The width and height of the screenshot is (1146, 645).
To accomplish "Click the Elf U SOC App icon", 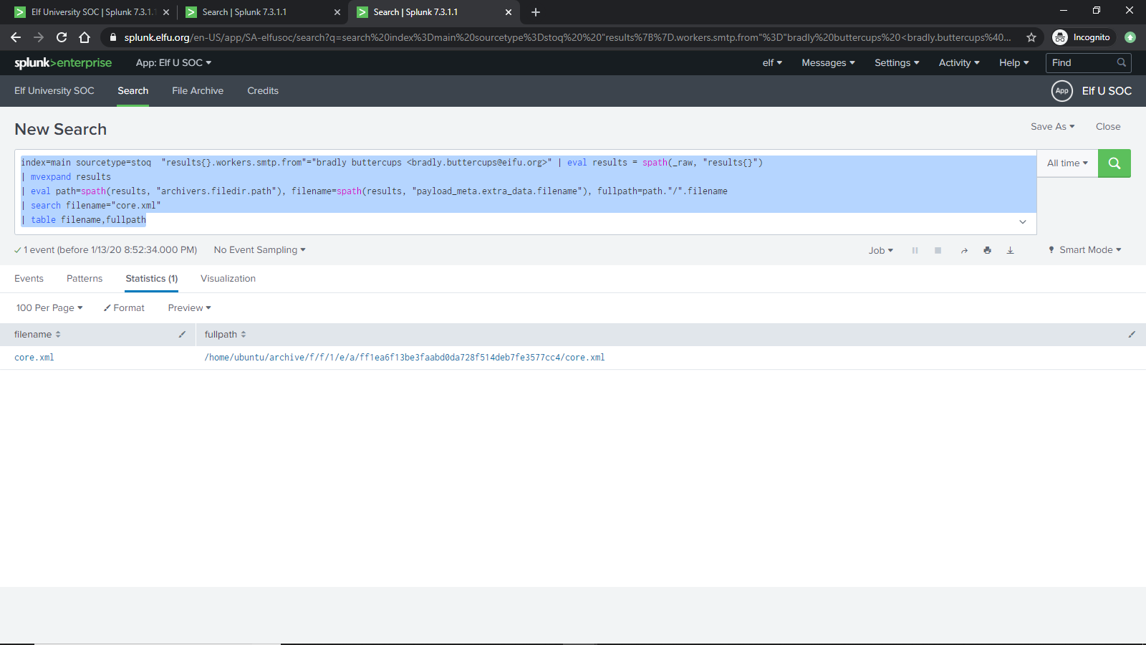I will [x=1061, y=91].
